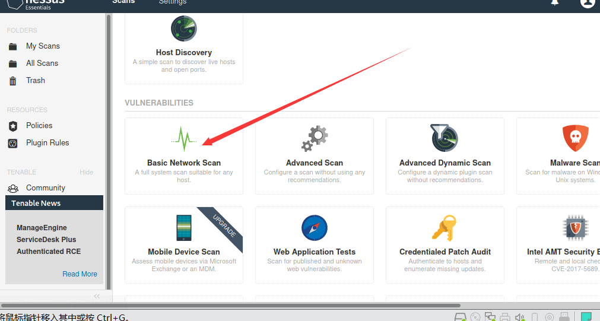600x321 pixels.
Task: Click the RESOURCES section label
Action: [x=27, y=110]
